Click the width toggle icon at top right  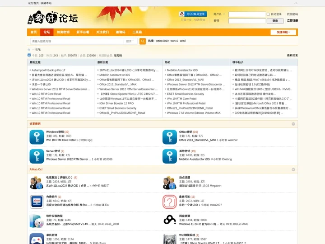[x=296, y=3]
